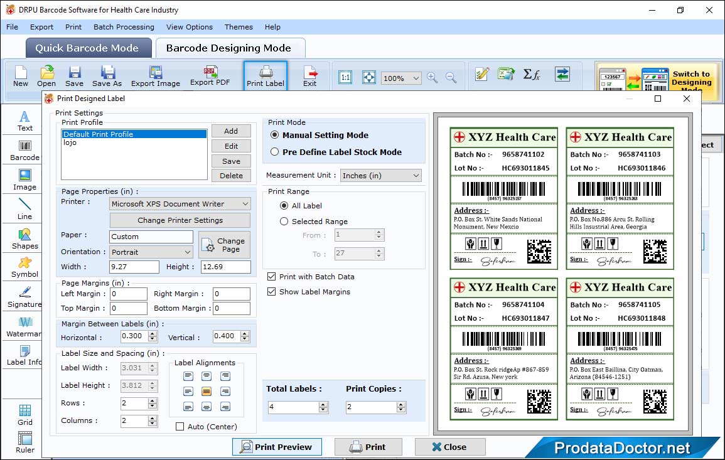
Task: Open the File menu
Action: pos(12,27)
